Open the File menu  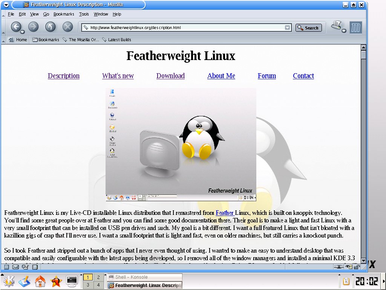(11, 14)
